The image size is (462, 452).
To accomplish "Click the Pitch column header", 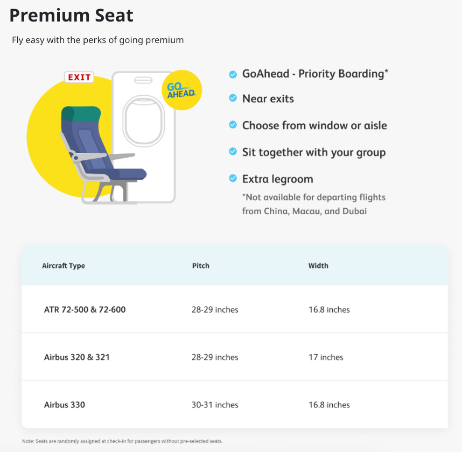I will 200,266.
